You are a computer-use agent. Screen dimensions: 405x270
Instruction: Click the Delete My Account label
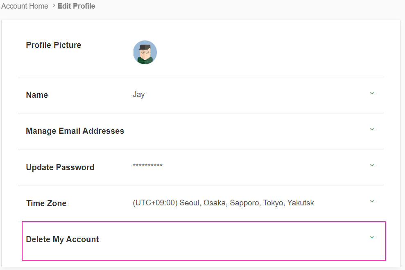63,239
